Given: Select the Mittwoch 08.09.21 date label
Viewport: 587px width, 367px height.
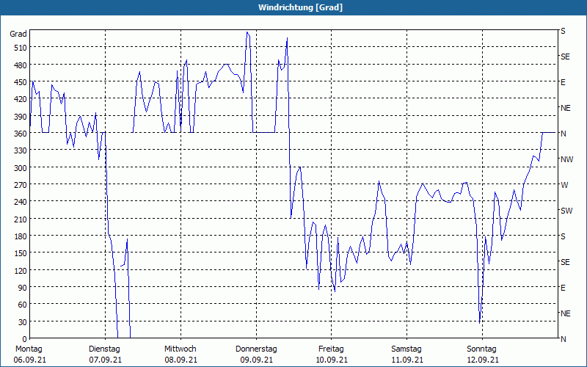Looking at the screenshot, I should [x=181, y=355].
